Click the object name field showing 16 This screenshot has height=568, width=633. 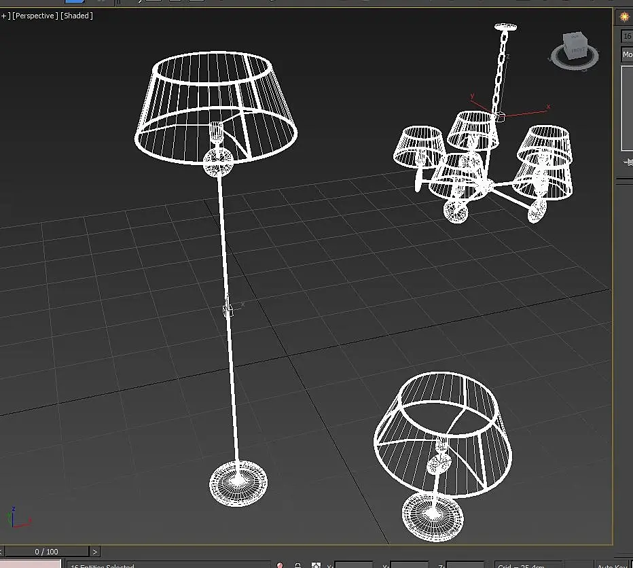coord(628,36)
